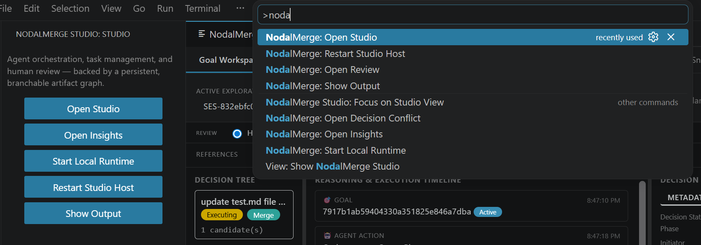Run NodalMerge: Open Decision Conflict command
This screenshot has height=245, width=701.
point(473,118)
